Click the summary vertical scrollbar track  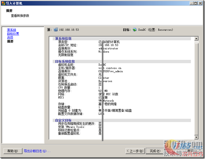pyautogui.click(x=196, y=88)
